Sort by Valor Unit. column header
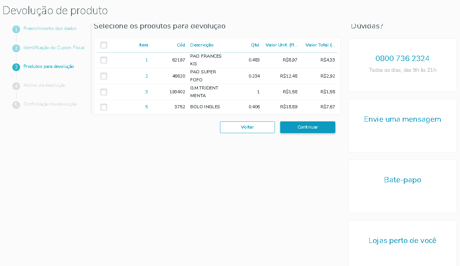This screenshot has width=460, height=266. coord(282,45)
